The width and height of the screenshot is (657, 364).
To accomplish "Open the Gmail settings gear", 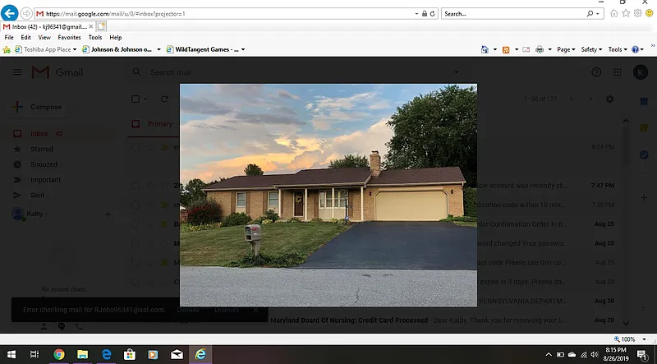I will coord(609,99).
